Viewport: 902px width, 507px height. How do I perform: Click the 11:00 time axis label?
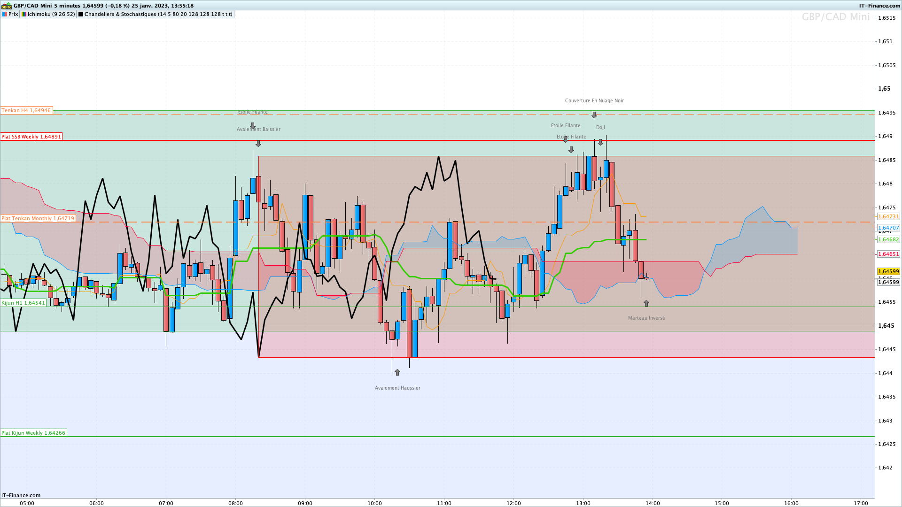(444, 503)
